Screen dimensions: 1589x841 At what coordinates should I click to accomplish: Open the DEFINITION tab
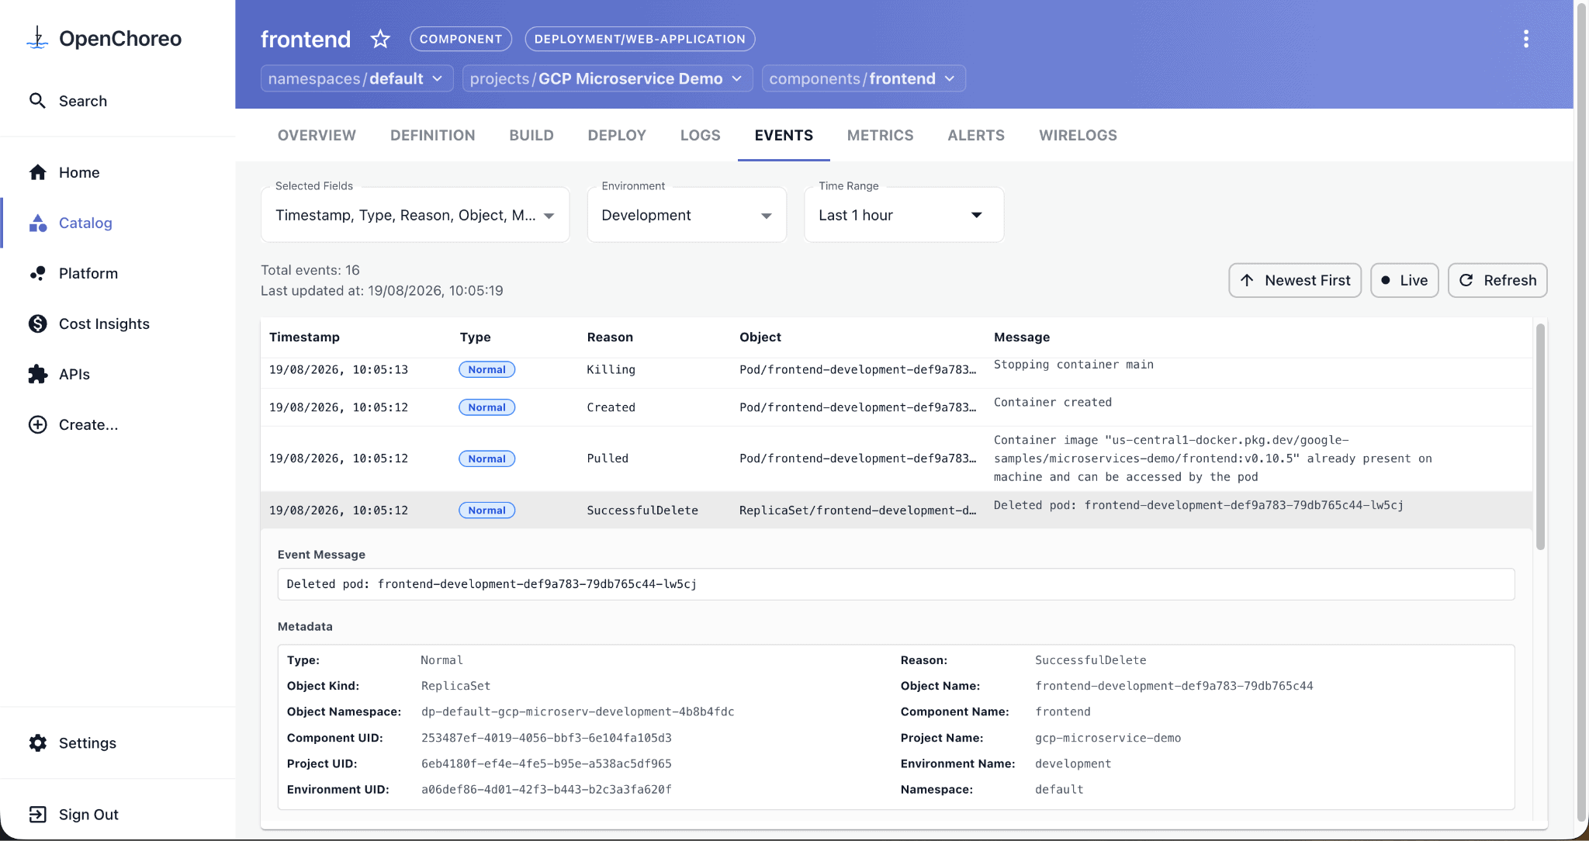tap(432, 135)
